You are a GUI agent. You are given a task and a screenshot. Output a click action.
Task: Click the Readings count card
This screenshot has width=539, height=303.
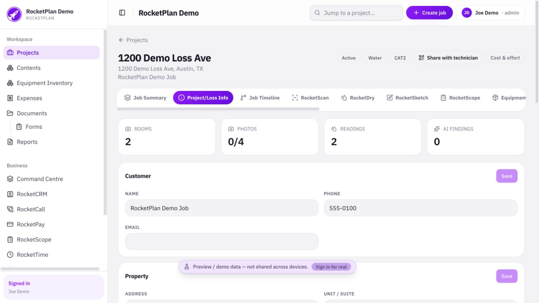tap(373, 137)
